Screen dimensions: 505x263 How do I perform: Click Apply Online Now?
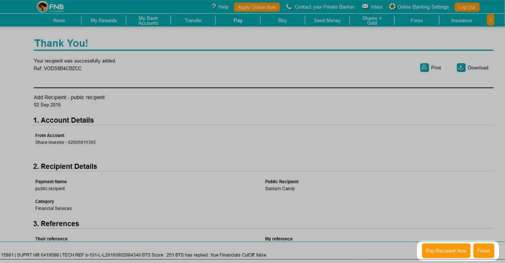[256, 6]
